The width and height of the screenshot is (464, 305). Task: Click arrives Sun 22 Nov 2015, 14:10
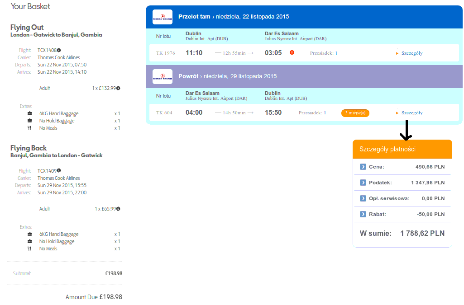click(62, 72)
